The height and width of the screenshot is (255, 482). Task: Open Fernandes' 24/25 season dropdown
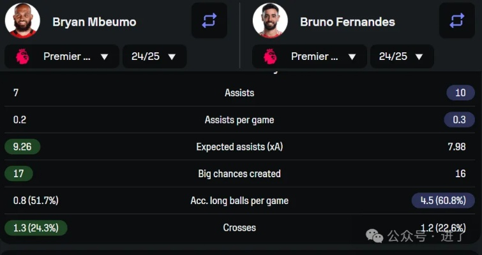coord(402,57)
